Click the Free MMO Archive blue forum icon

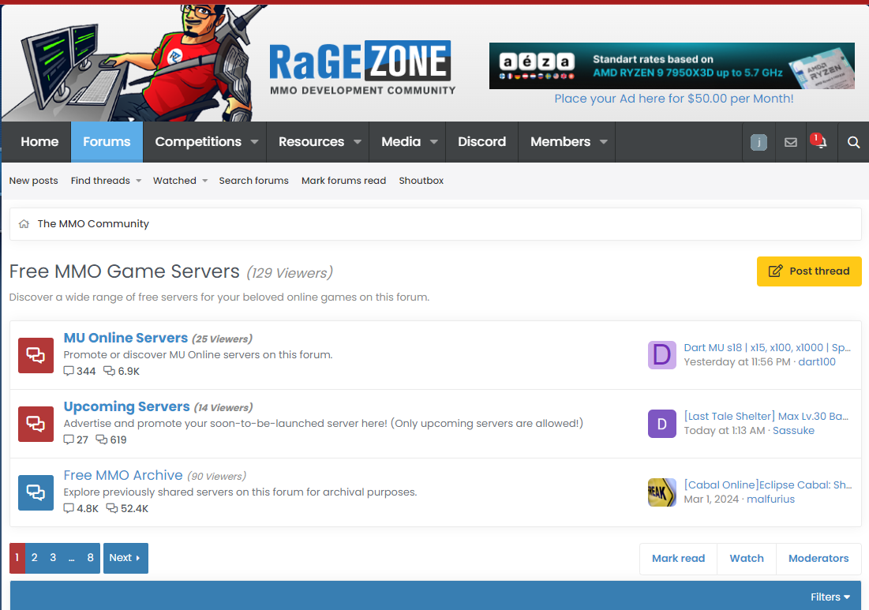36,492
